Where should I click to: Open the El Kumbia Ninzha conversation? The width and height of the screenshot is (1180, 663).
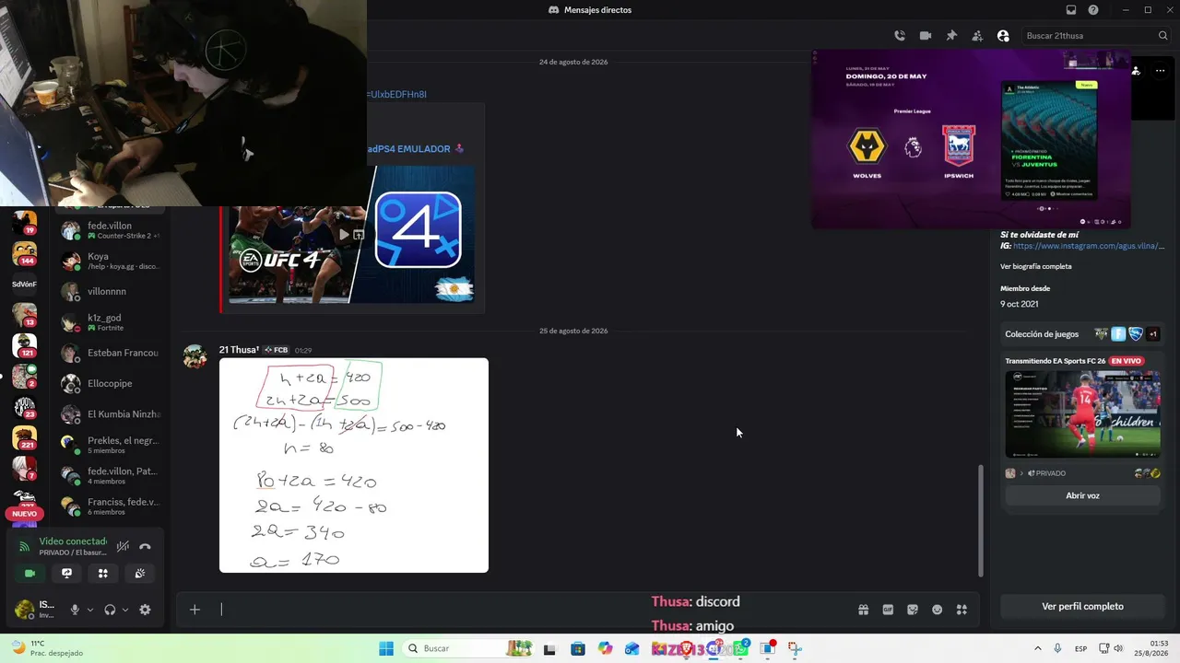tap(110, 414)
